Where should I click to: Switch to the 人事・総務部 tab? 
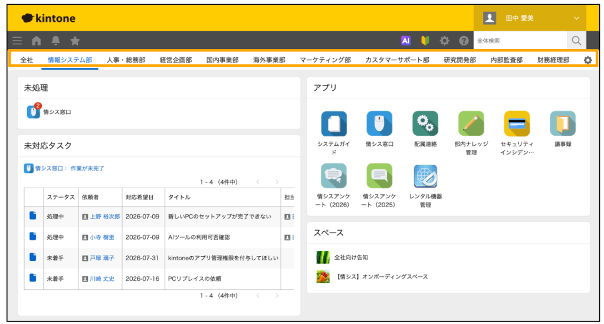pyautogui.click(x=126, y=60)
